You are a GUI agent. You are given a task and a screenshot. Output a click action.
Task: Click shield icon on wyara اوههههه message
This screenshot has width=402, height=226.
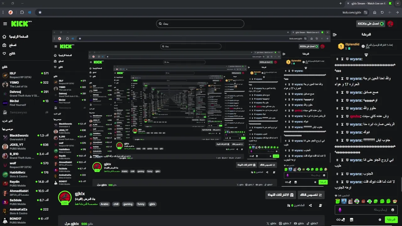[347, 100]
